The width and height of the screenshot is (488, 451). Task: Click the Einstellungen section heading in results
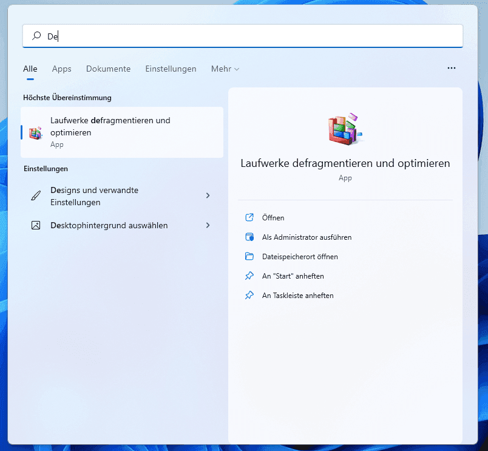(46, 169)
